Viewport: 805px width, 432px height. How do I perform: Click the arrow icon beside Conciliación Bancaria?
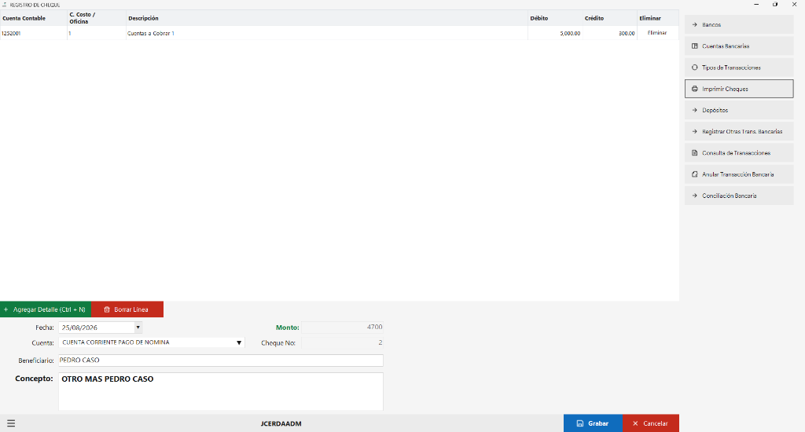(695, 196)
